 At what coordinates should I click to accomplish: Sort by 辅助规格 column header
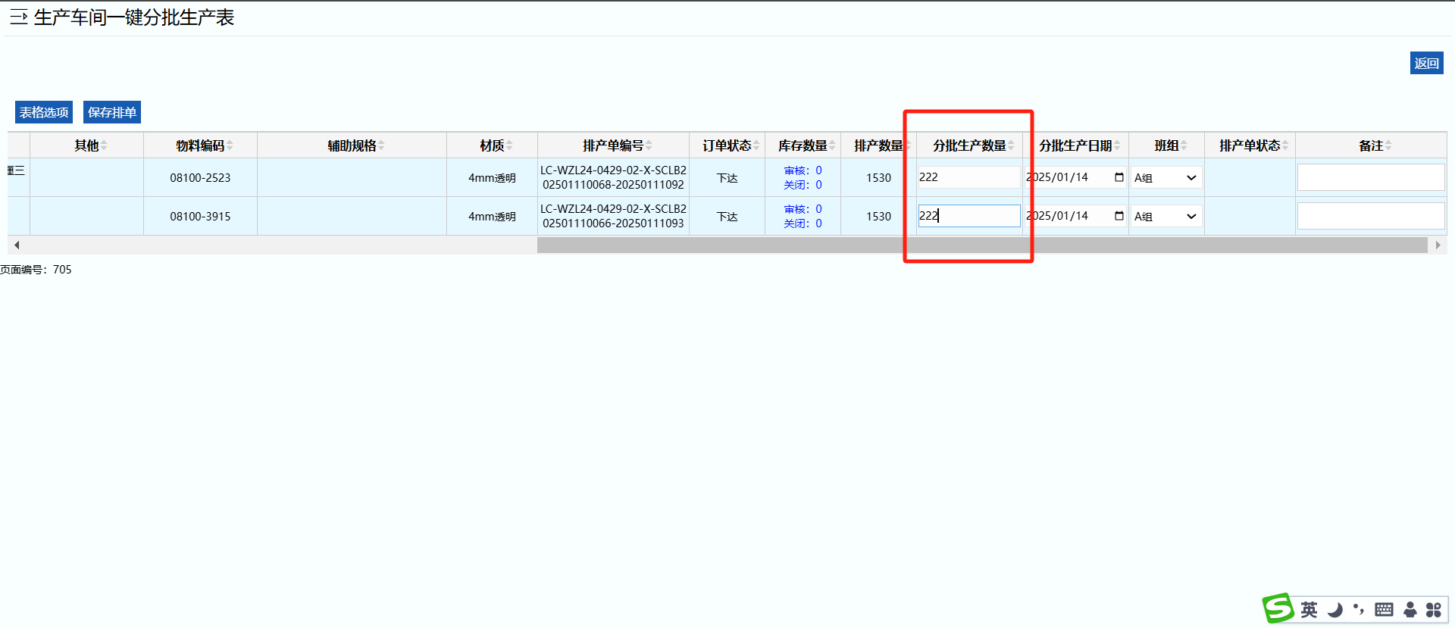[x=352, y=145]
